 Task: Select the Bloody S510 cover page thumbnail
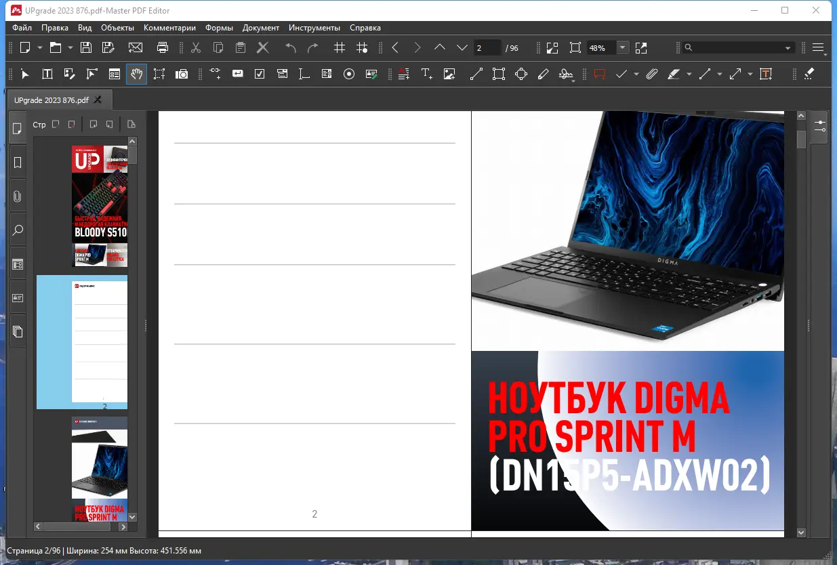pyautogui.click(x=100, y=206)
